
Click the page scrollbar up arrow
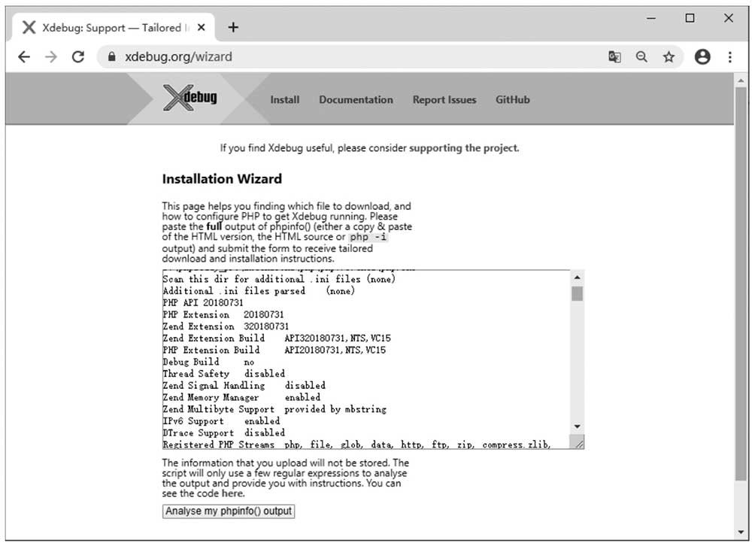[x=741, y=80]
